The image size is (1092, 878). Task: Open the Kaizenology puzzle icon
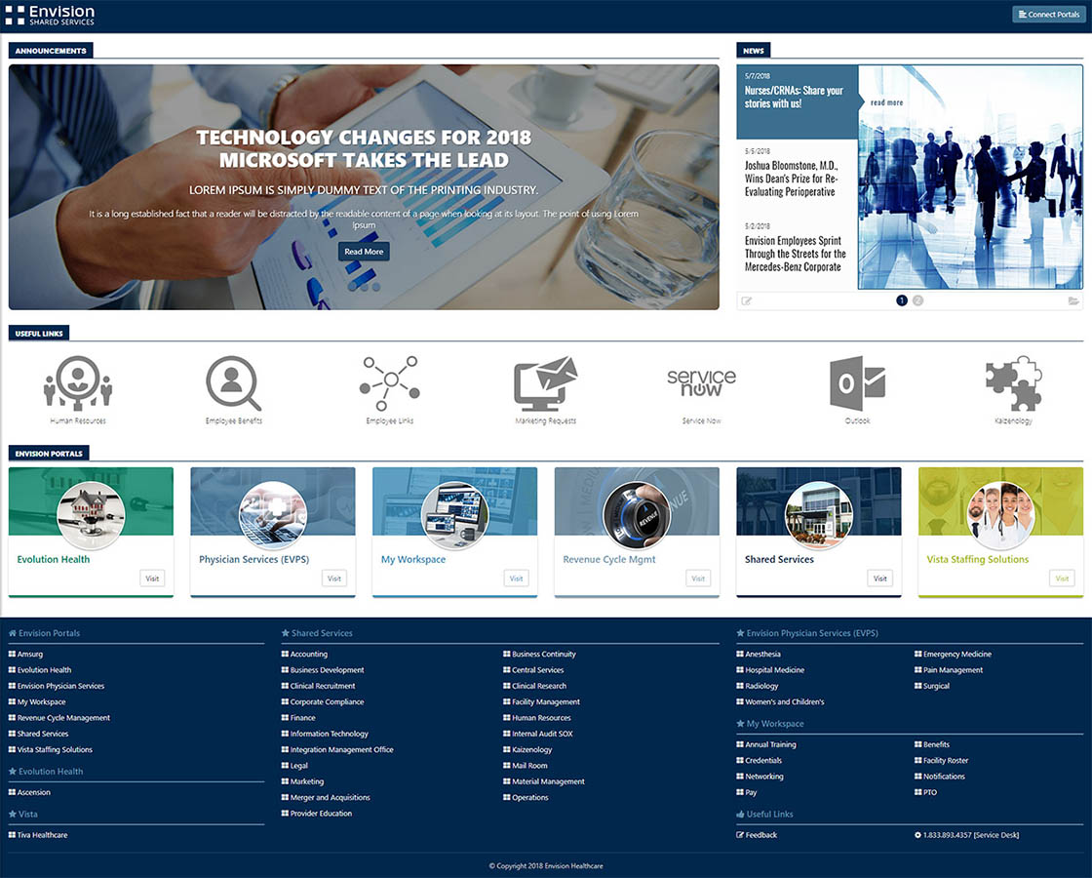[1013, 382]
